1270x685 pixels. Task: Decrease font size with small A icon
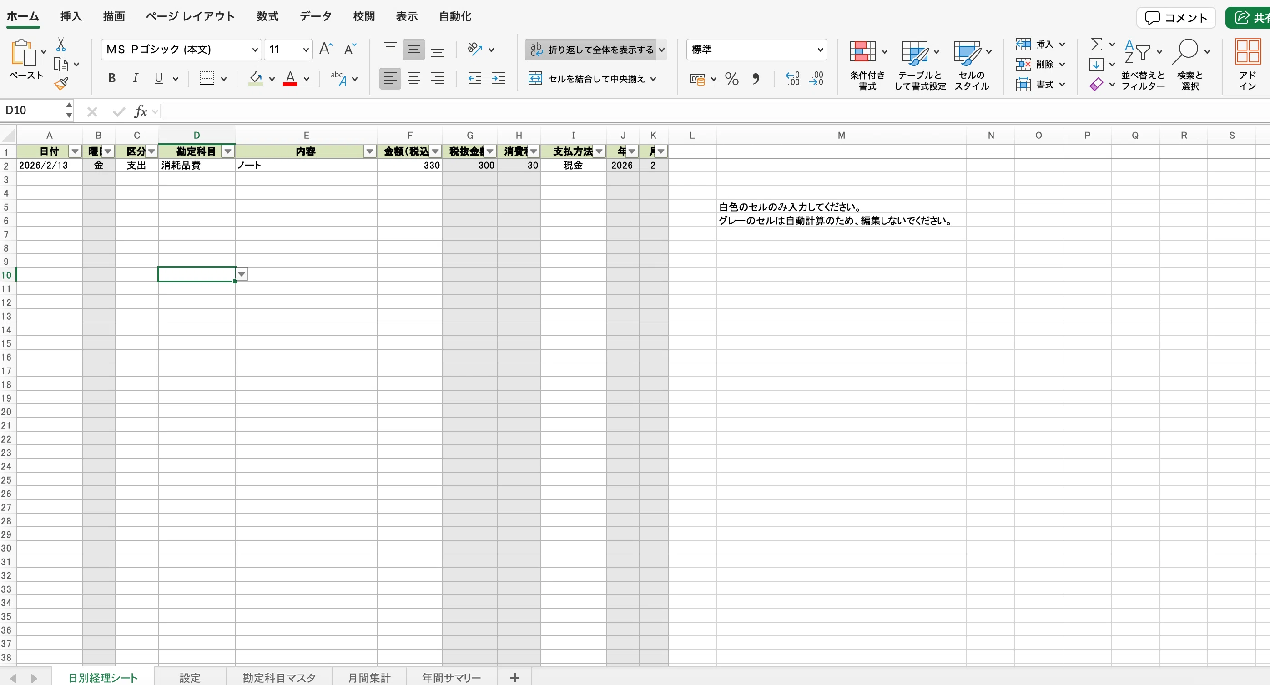(x=350, y=49)
